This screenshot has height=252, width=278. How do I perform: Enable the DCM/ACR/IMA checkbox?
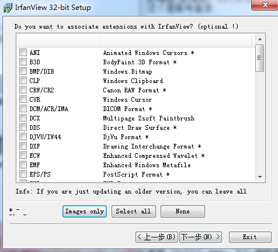click(x=23, y=109)
